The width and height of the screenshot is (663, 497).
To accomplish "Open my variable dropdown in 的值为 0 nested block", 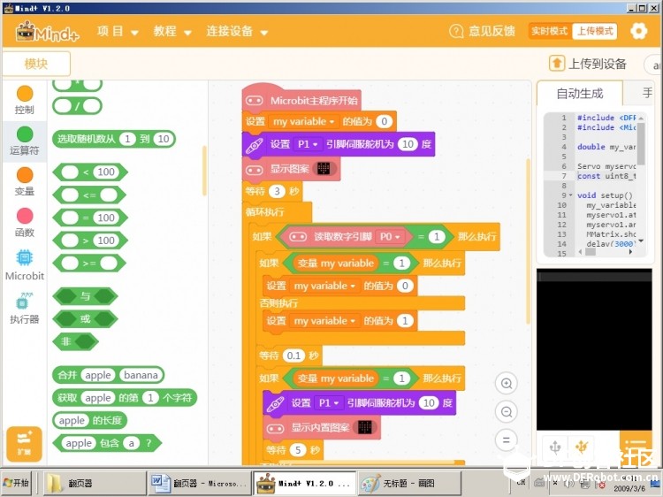I will click(324, 287).
